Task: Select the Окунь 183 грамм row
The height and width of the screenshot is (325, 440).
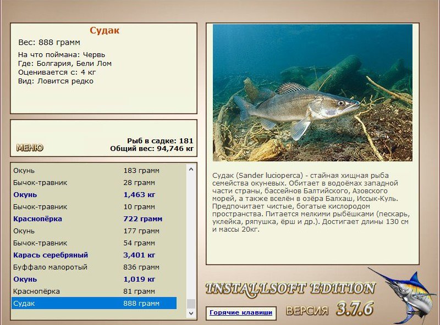Action: click(94, 170)
